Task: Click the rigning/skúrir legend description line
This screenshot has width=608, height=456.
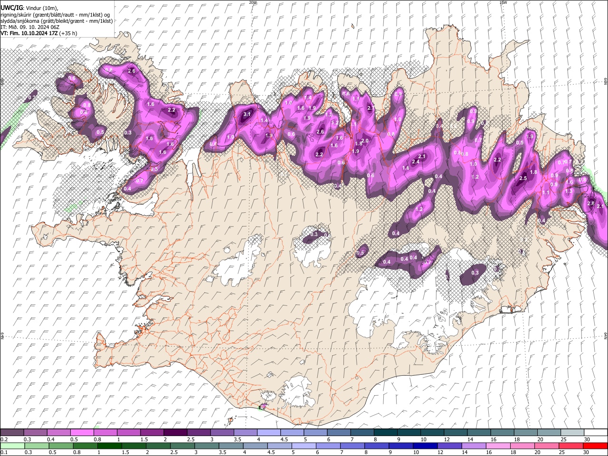Action: click(55, 15)
